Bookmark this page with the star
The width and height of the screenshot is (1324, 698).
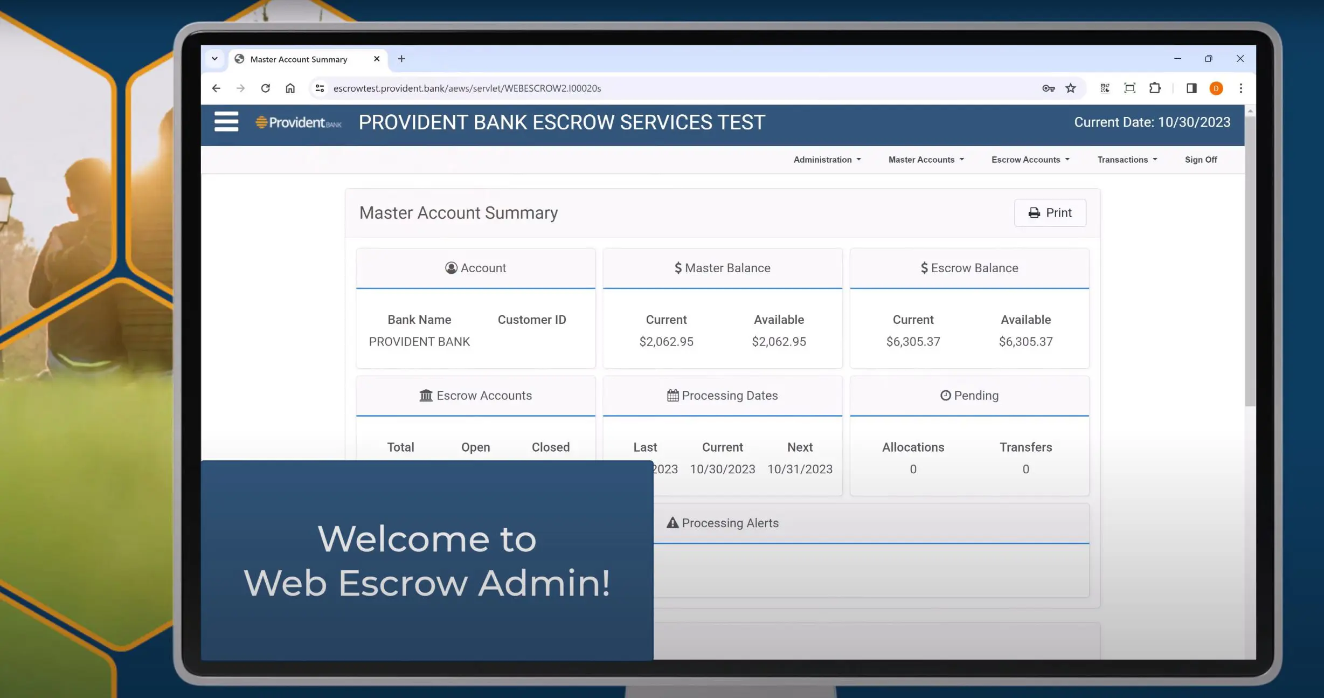pos(1071,88)
